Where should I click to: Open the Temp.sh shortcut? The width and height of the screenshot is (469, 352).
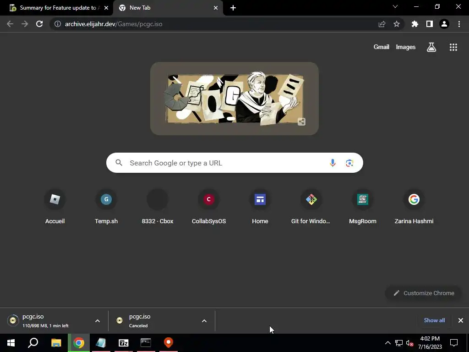pos(106,207)
